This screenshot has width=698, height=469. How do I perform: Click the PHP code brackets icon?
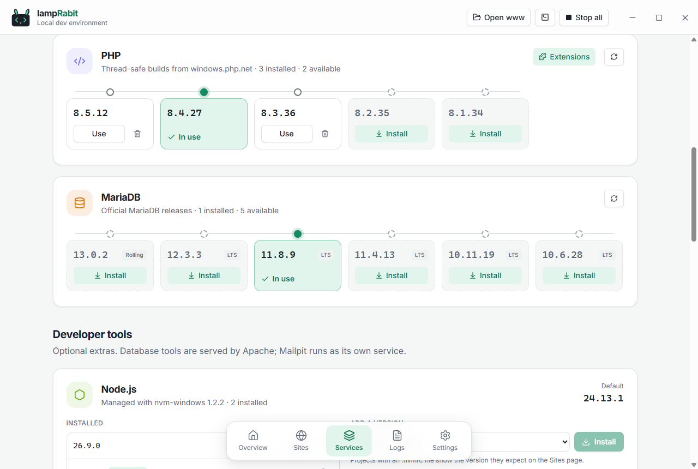click(x=80, y=61)
